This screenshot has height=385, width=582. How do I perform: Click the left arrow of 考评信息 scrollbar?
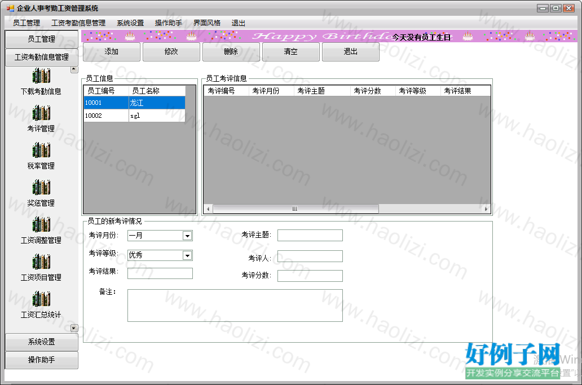click(208, 209)
